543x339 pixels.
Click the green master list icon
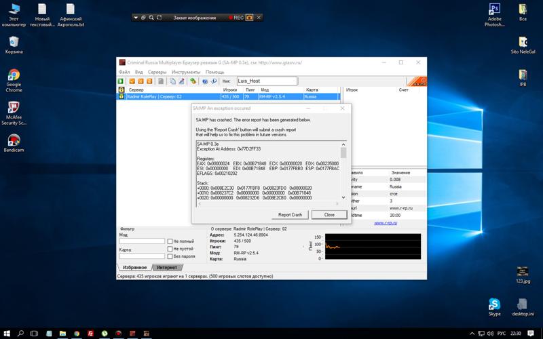193,81
